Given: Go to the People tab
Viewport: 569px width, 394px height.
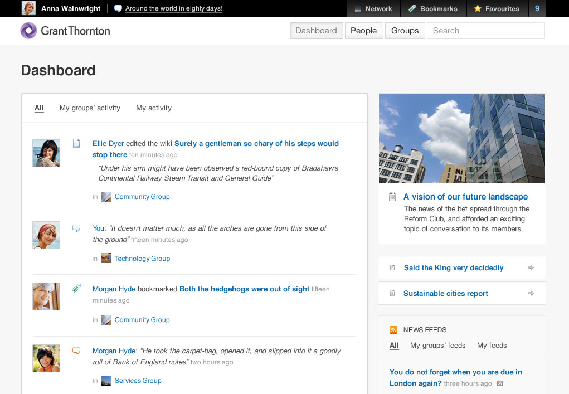Looking at the screenshot, I should coord(363,31).
